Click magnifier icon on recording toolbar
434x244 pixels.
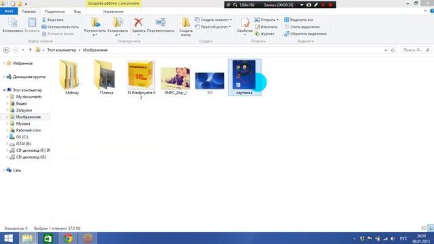click(x=235, y=5)
